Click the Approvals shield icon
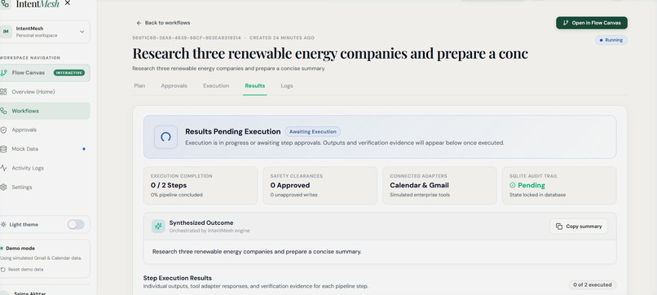 pos(4,130)
